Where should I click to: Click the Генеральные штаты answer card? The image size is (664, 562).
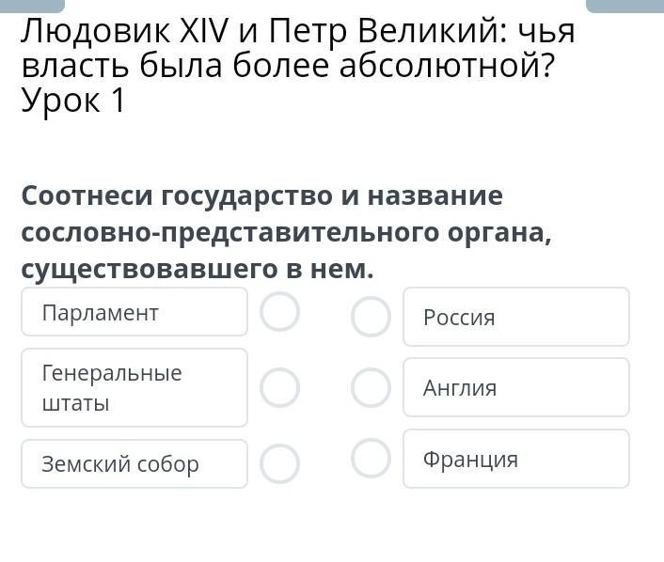point(134,387)
